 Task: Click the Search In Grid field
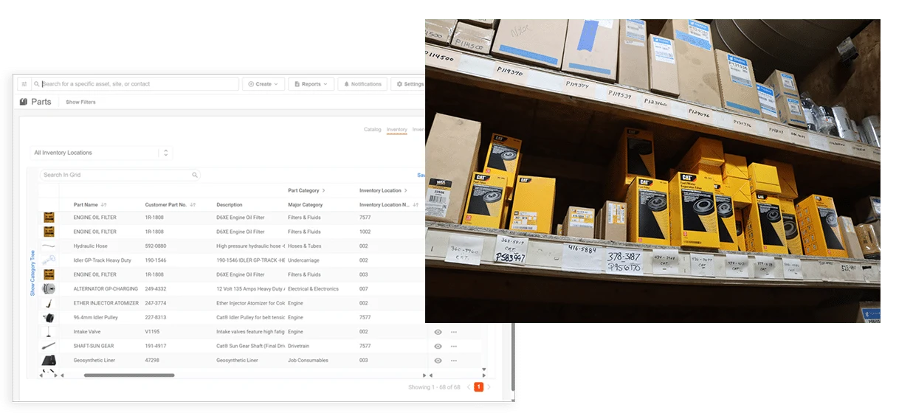[120, 175]
